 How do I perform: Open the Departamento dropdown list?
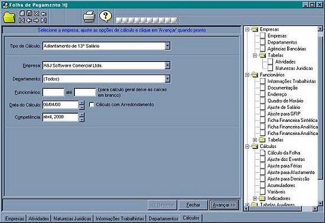(167, 79)
